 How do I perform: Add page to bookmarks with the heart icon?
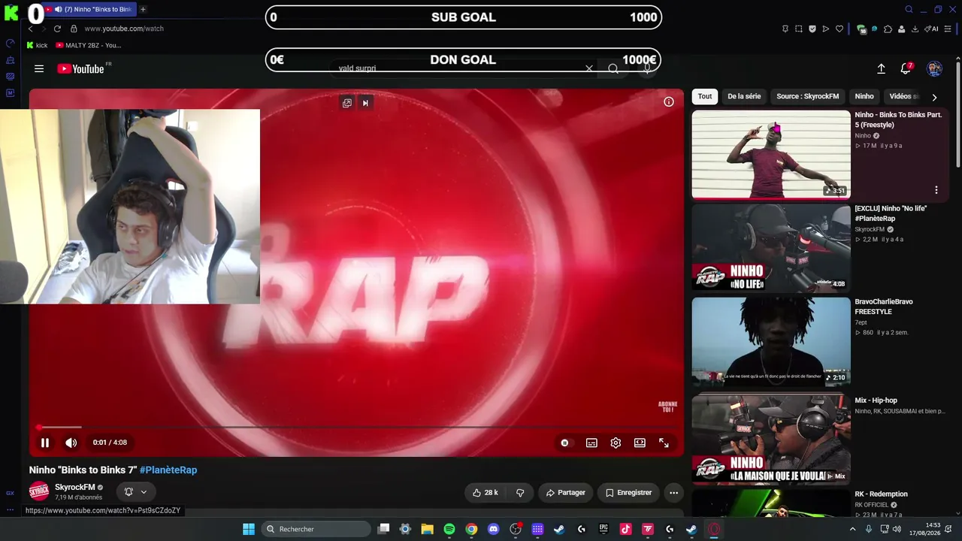point(839,29)
